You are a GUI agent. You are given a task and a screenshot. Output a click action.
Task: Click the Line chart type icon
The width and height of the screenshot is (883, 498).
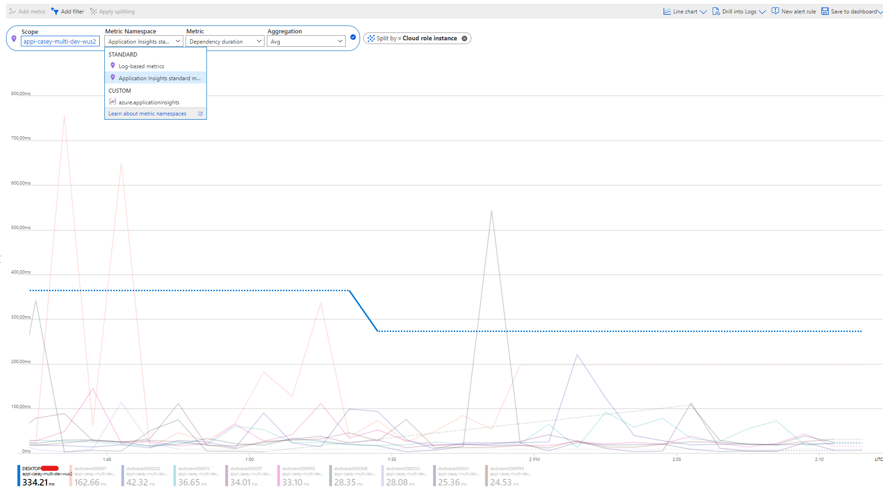667,11
